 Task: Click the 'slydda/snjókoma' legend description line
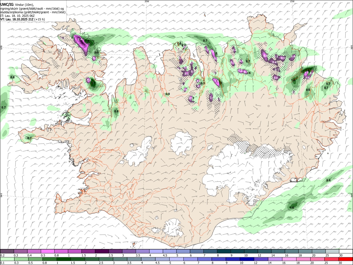pyautogui.click(x=33, y=12)
